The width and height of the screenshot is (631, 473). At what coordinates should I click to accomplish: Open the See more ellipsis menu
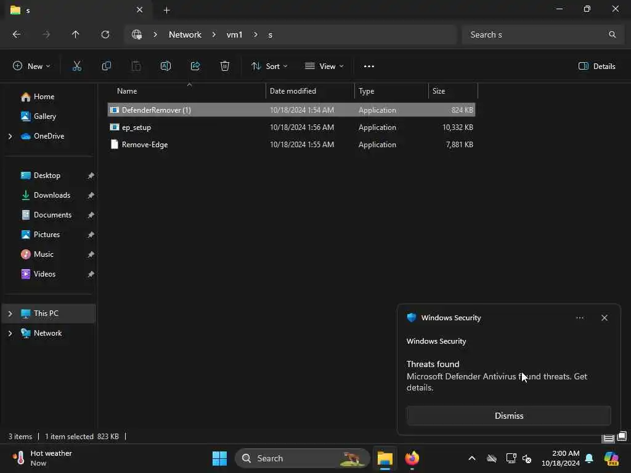pos(368,67)
